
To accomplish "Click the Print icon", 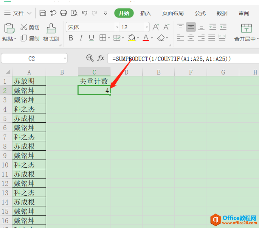I will point(63,13).
